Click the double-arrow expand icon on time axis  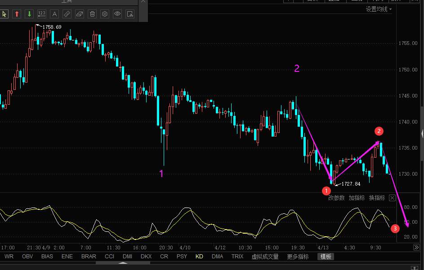tap(416, 247)
